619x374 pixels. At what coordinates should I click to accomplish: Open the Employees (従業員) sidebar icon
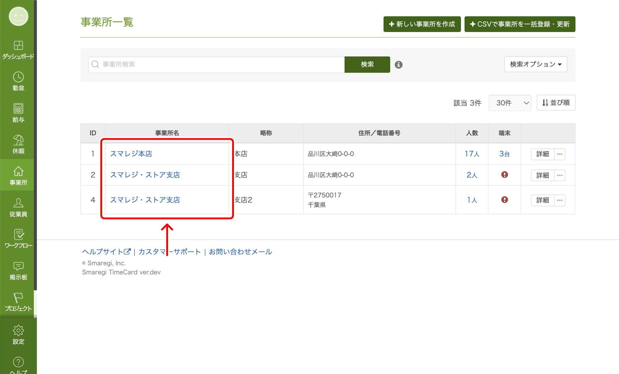pyautogui.click(x=18, y=203)
